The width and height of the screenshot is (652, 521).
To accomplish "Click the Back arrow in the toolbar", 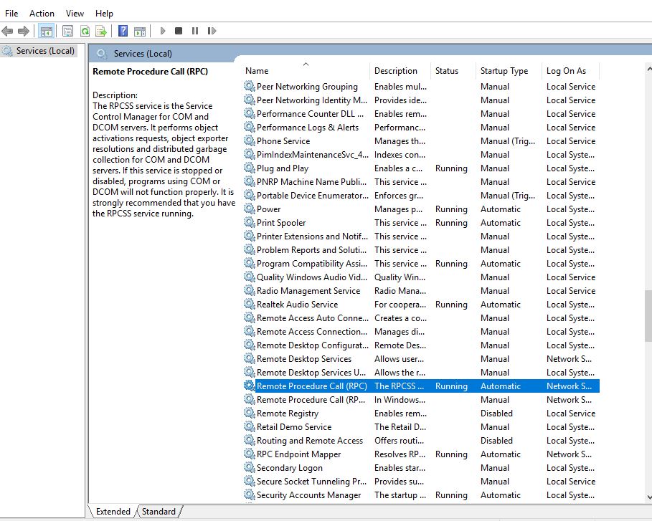I will coord(8,31).
